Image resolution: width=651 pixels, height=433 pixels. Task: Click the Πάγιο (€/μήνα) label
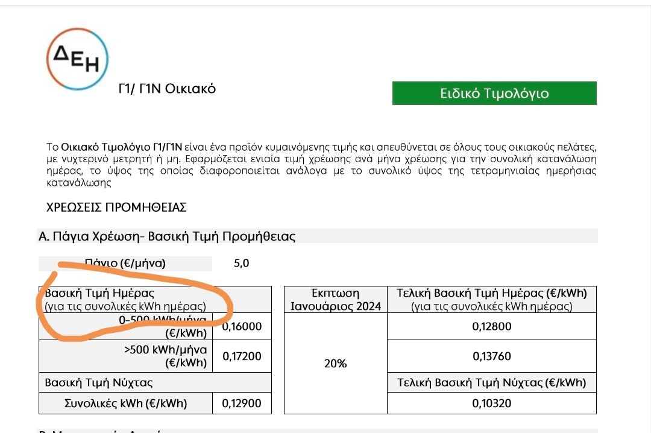coord(125,264)
